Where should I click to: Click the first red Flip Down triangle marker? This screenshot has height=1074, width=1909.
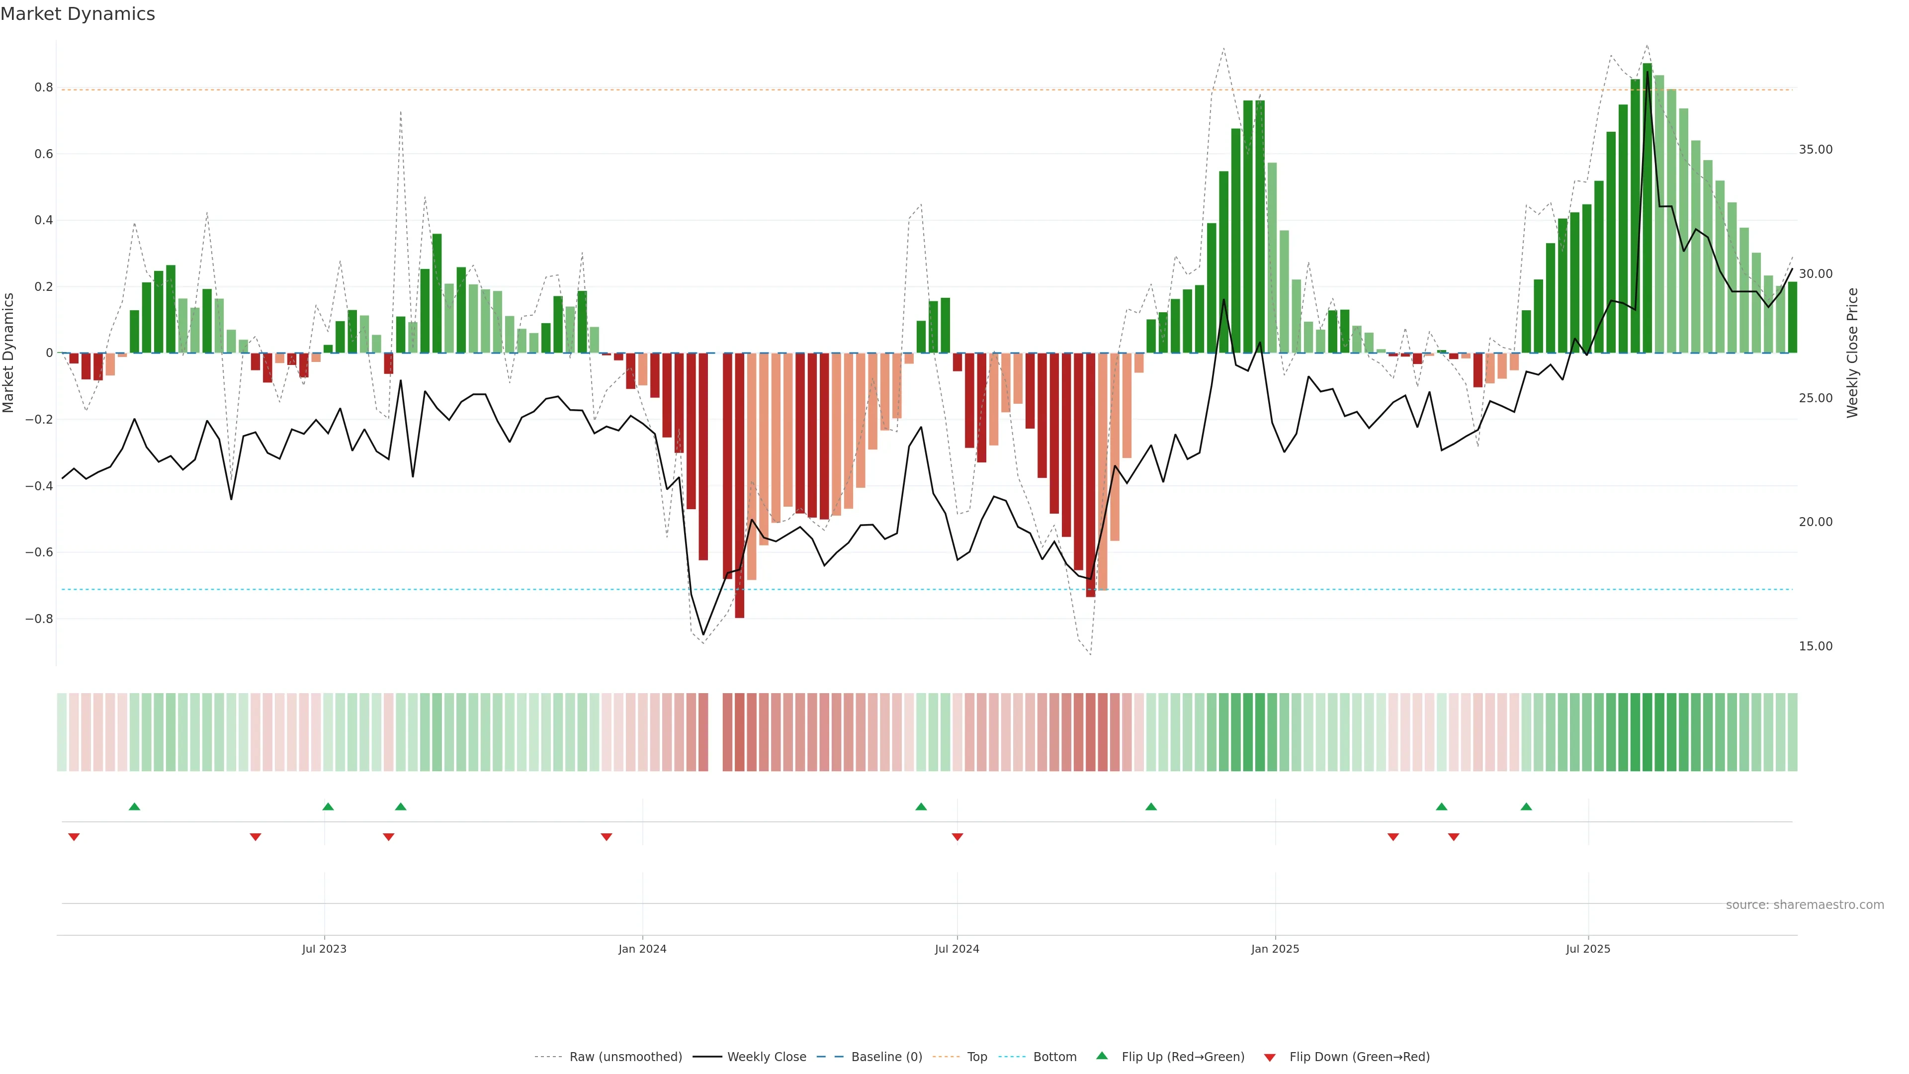click(74, 837)
